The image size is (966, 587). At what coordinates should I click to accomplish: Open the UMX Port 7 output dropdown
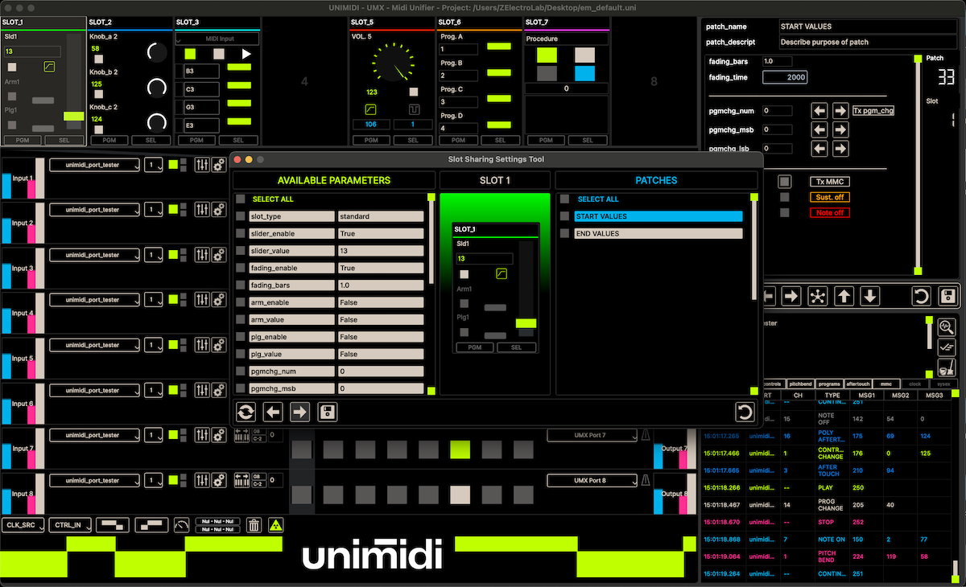click(x=592, y=435)
